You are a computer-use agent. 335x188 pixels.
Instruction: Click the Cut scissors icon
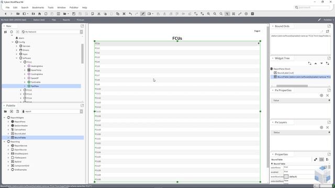click(x=99, y=14)
